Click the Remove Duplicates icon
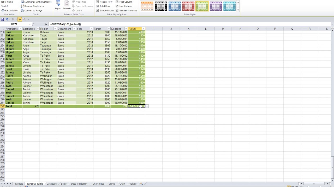Image resolution: width=334 pixels, height=187 pixels. click(22, 6)
